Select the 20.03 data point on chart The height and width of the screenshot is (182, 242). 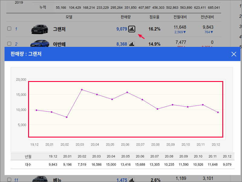click(82, 89)
